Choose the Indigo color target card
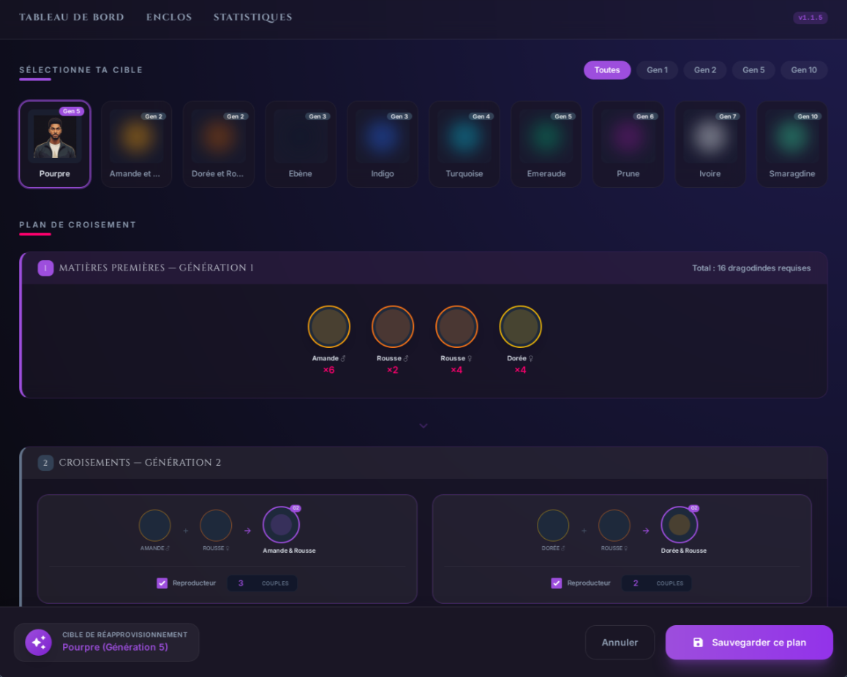Image resolution: width=847 pixels, height=677 pixels. pos(383,144)
